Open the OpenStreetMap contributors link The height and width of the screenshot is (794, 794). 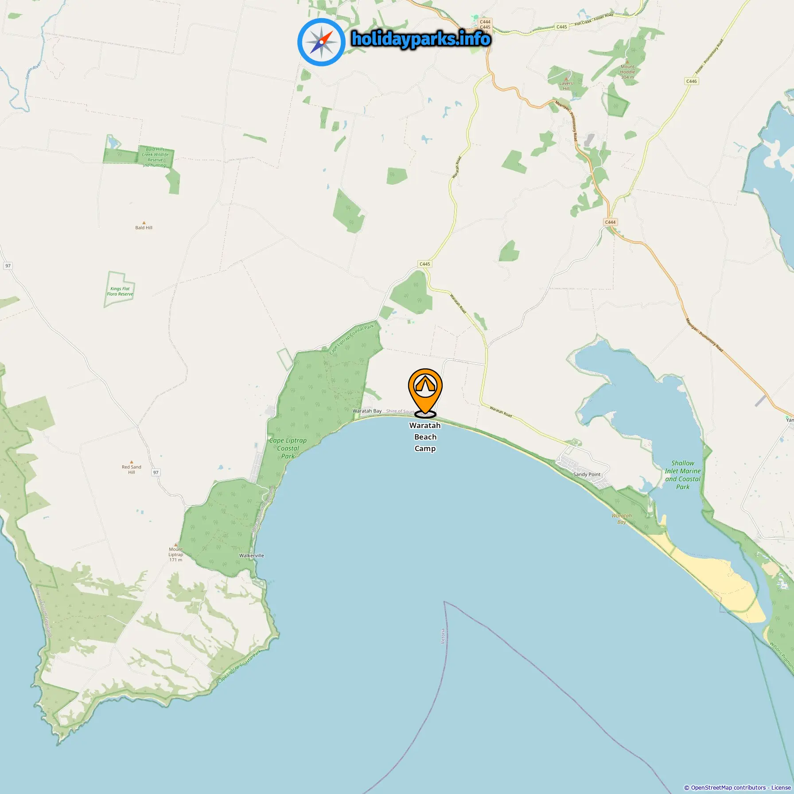728,787
